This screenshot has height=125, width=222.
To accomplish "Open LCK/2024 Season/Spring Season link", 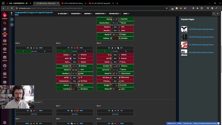I will 201,29.
